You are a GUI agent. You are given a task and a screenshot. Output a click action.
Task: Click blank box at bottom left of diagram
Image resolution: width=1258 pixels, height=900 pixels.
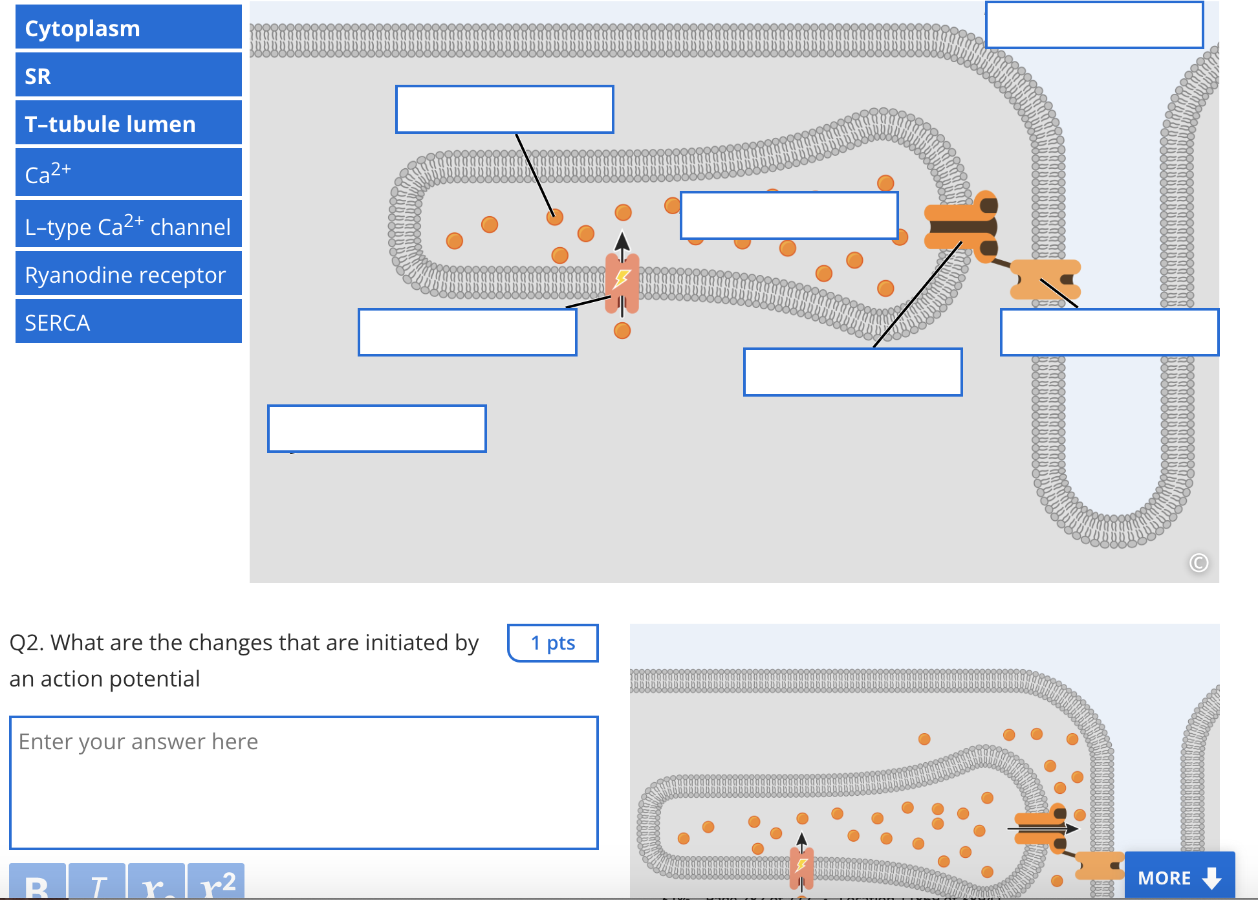[x=376, y=428]
